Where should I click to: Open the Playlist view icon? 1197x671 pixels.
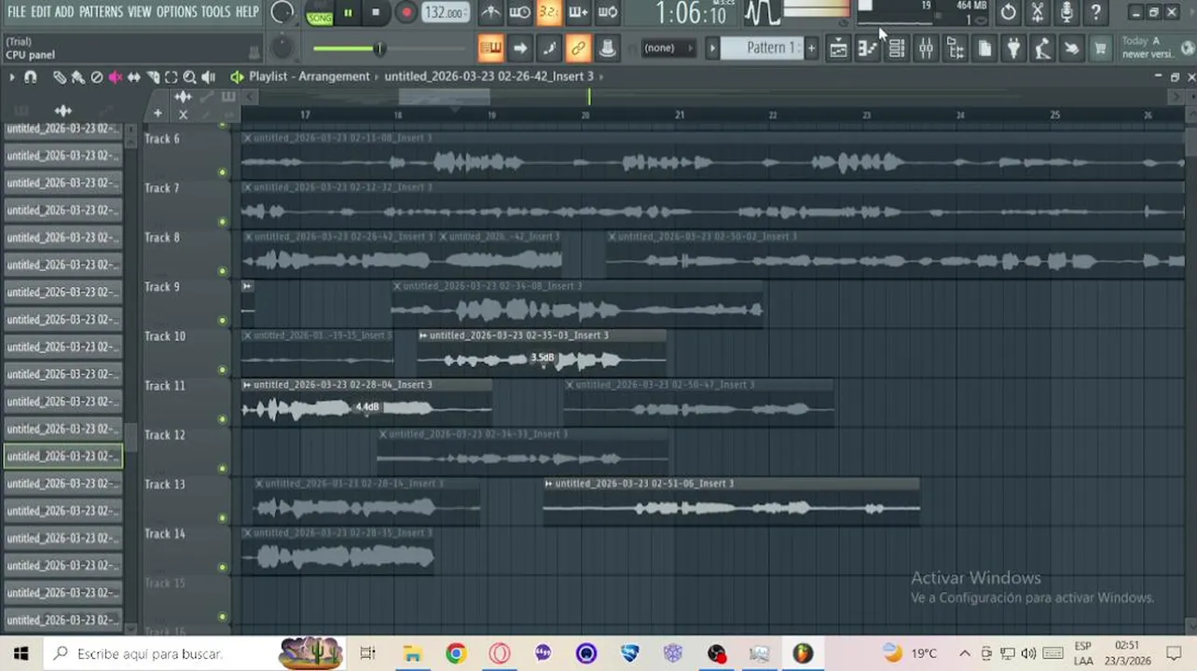(838, 48)
